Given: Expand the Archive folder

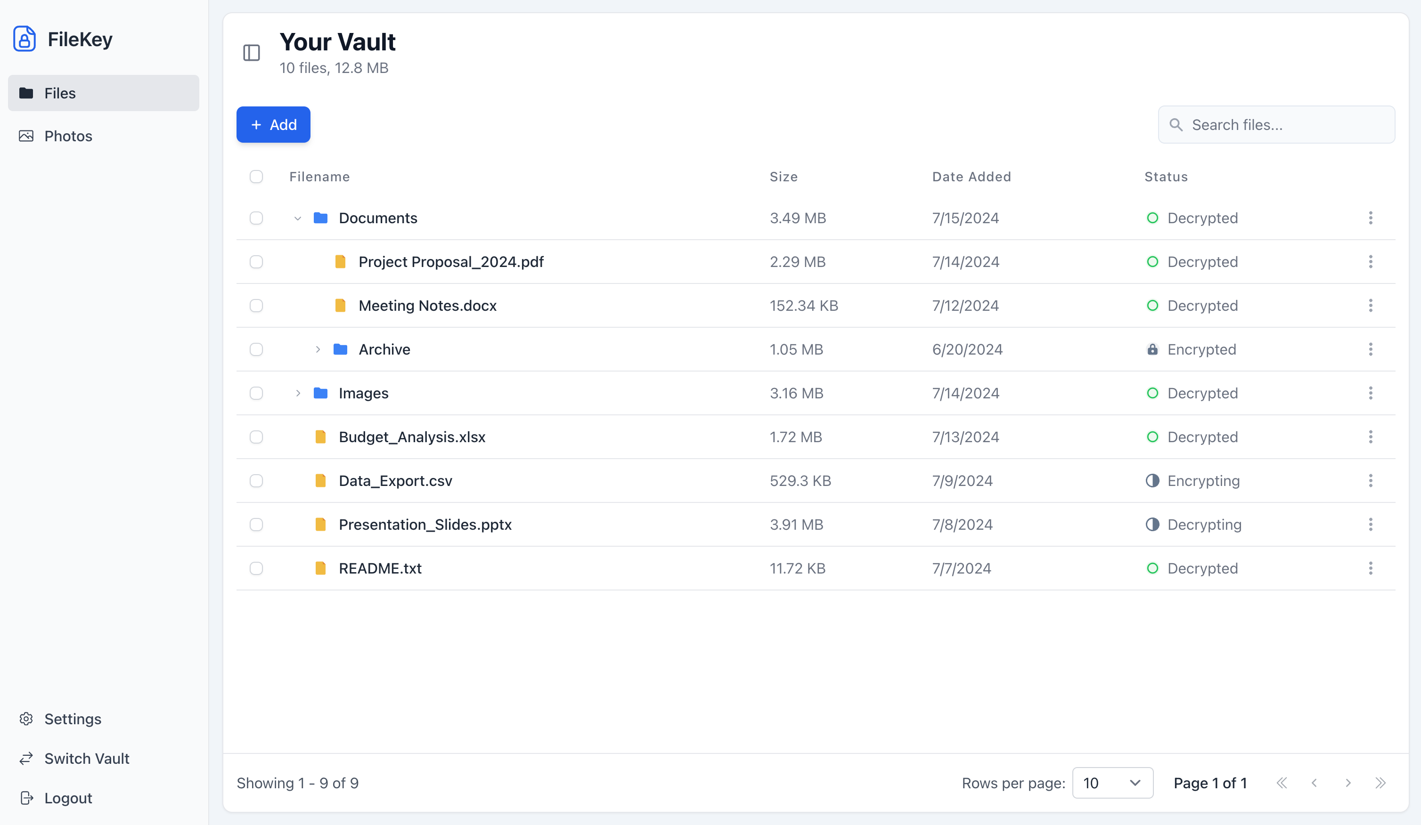Looking at the screenshot, I should pos(318,349).
